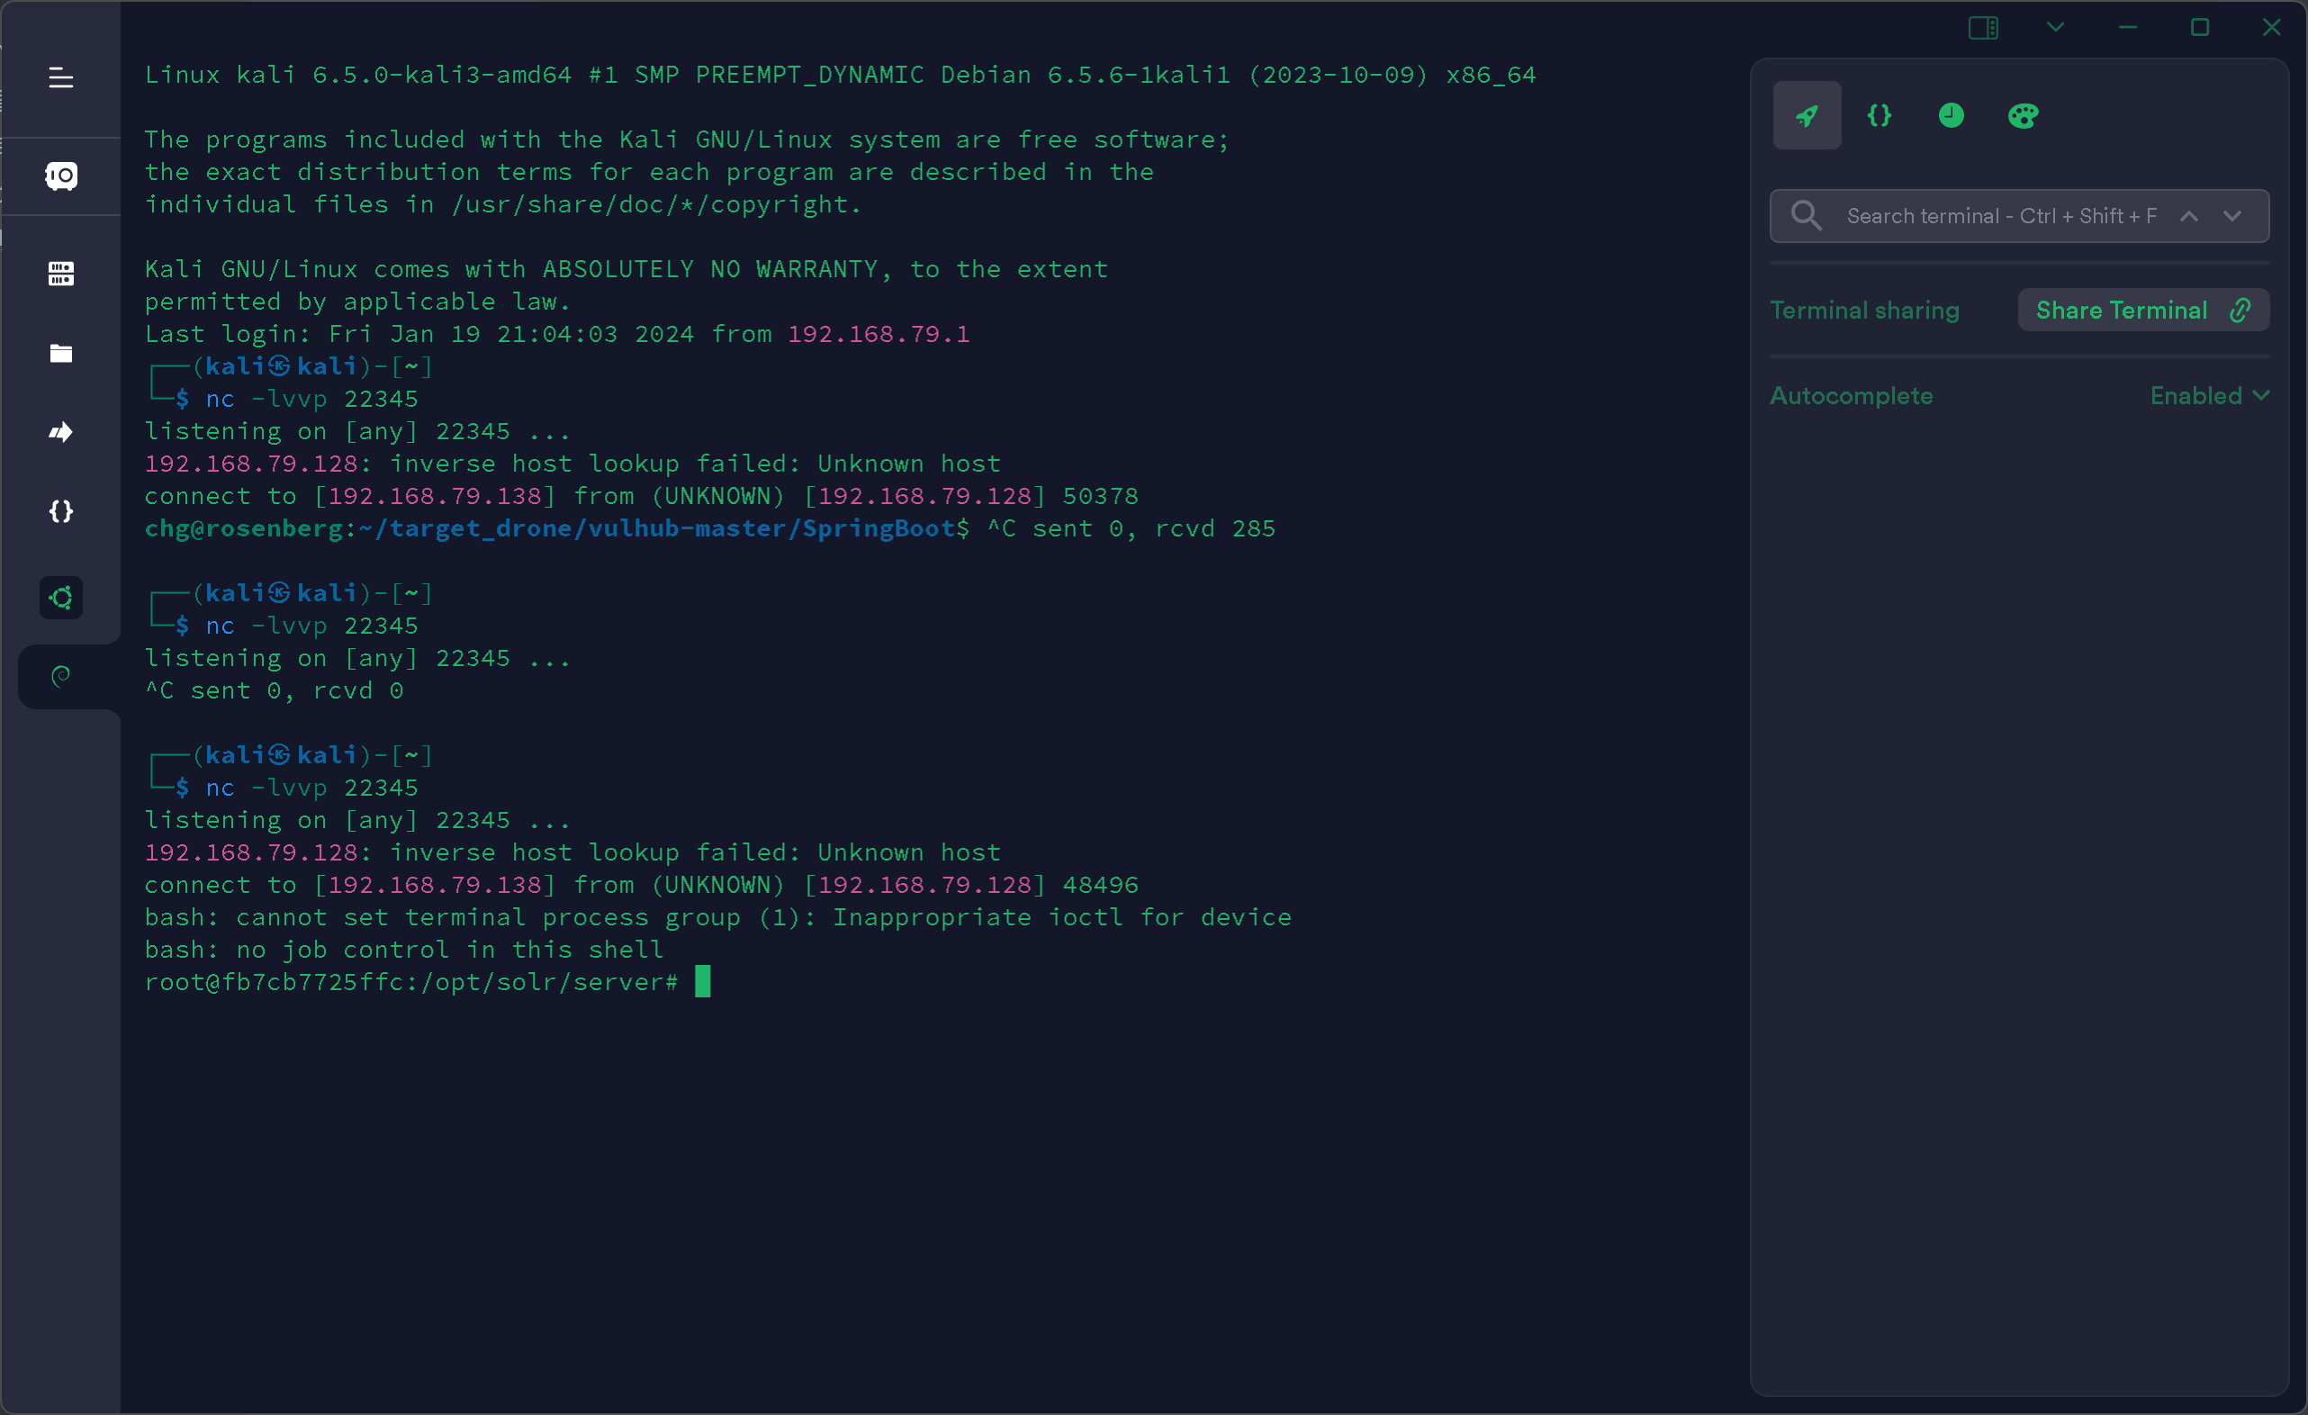This screenshot has width=2308, height=1415.
Task: Open the Hosts server icon in sidebar
Action: click(61, 274)
